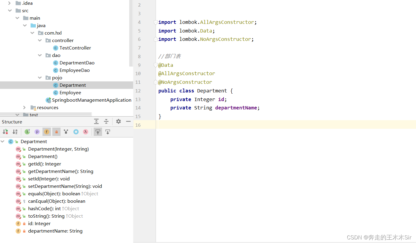The width and height of the screenshot is (416, 243).
Task: Select setId(Integer): void method
Action: coord(49,179)
